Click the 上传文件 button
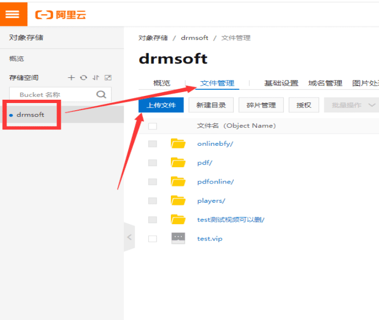 pos(161,105)
